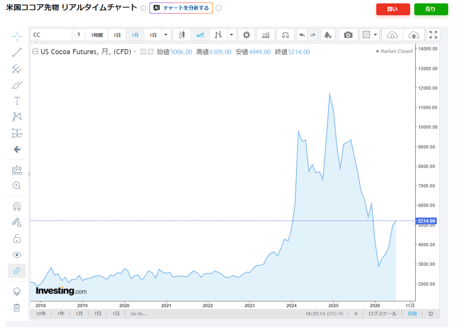
Task: Click the info icon after analyze button
Action: 219,8
